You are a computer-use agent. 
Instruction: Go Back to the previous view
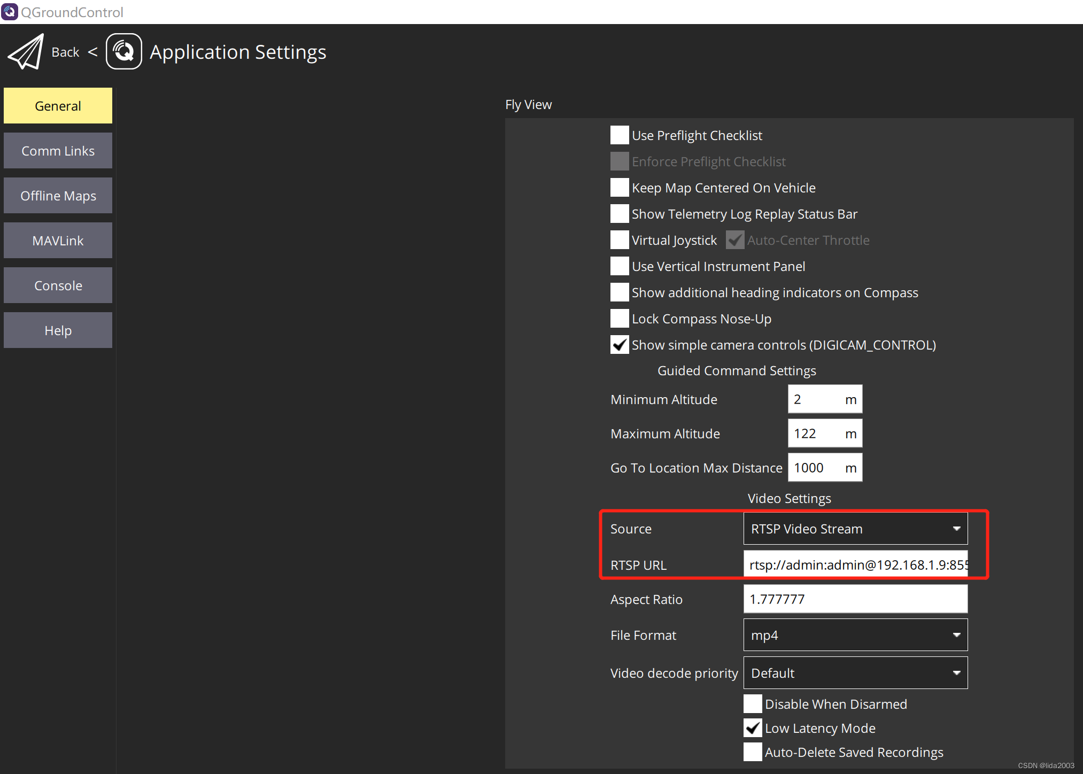(65, 52)
